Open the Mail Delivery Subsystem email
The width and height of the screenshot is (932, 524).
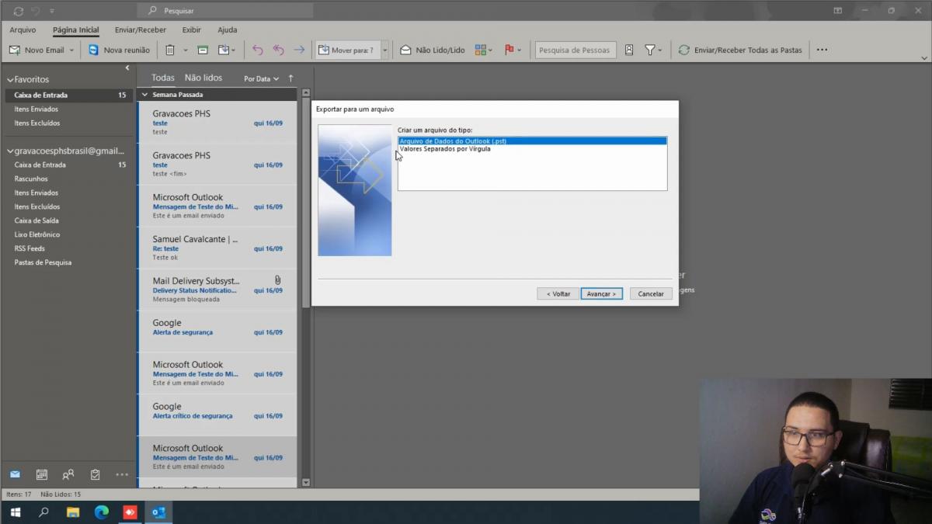(x=217, y=290)
